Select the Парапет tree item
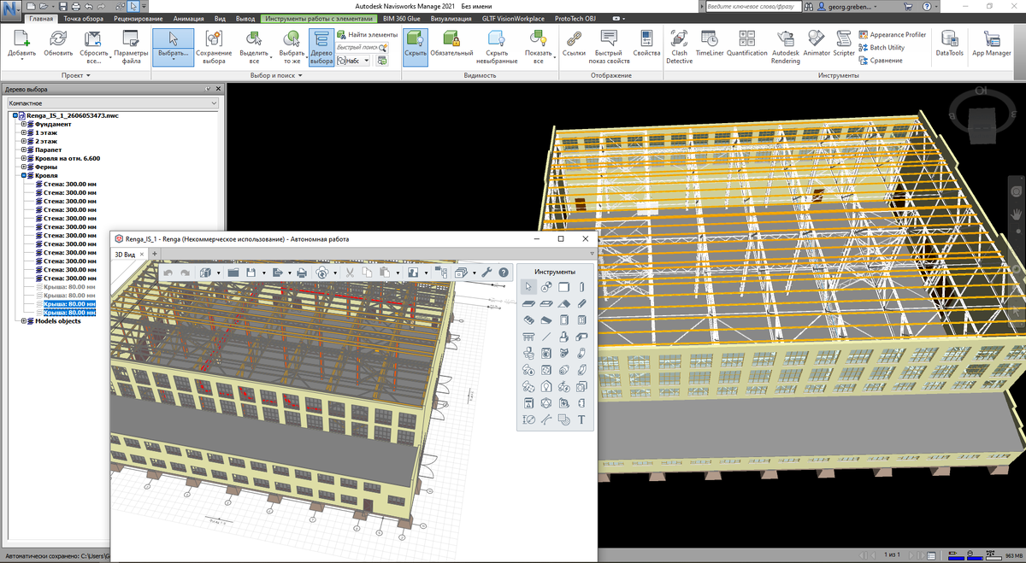The height and width of the screenshot is (563, 1026). (48, 150)
